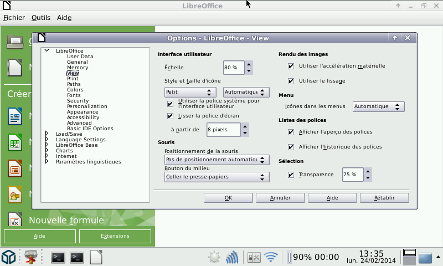The height and width of the screenshot is (266, 443).
Task: Click the Writer document icon in Start Center
Action: (14, 116)
